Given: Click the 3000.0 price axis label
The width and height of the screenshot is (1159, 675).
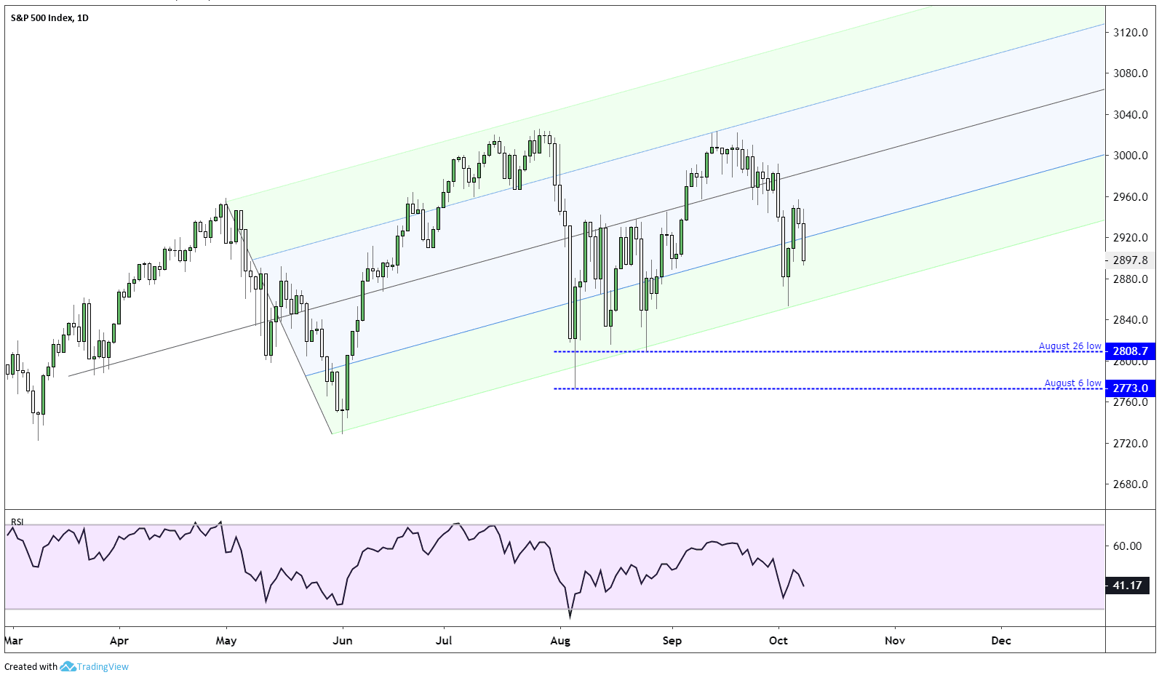Looking at the screenshot, I should 1131,155.
